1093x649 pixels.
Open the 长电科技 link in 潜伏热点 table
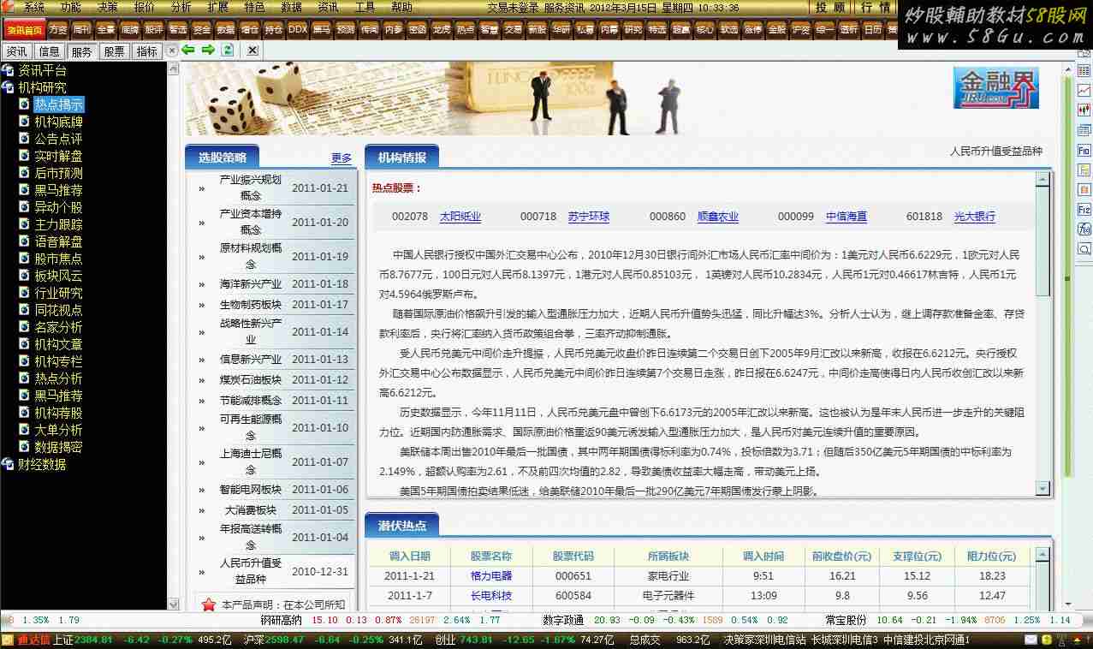(491, 595)
